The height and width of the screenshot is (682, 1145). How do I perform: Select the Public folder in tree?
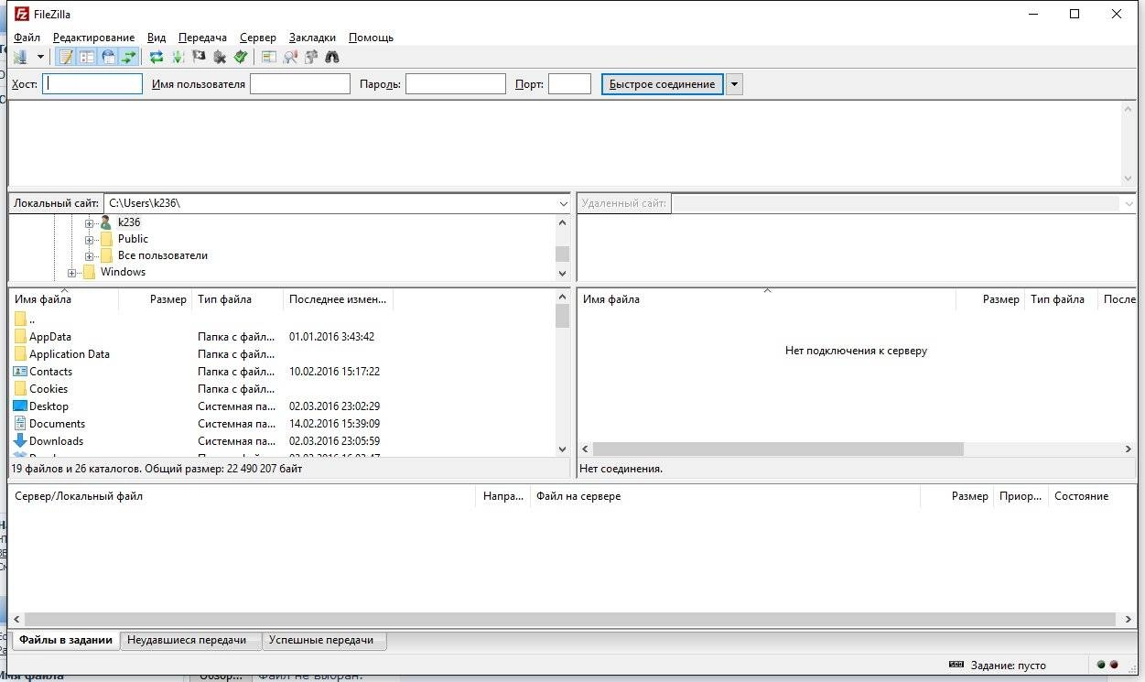pos(133,239)
